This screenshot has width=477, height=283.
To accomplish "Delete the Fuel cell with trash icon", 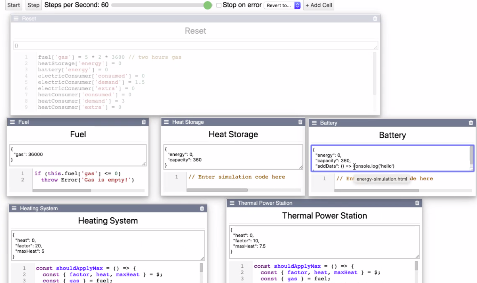I will [144, 122].
